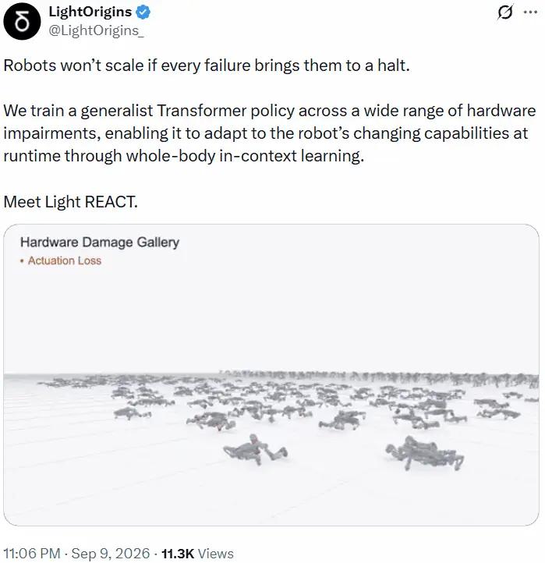Image resolution: width=545 pixels, height=563 pixels.
Task: Click the Meet Light REACT. line
Action: 70,202
